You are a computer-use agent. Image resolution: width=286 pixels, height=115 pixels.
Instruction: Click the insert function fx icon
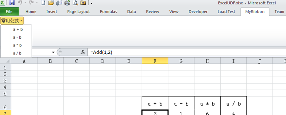click(83, 52)
